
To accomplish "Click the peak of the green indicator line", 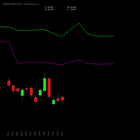I will tap(79, 23).
